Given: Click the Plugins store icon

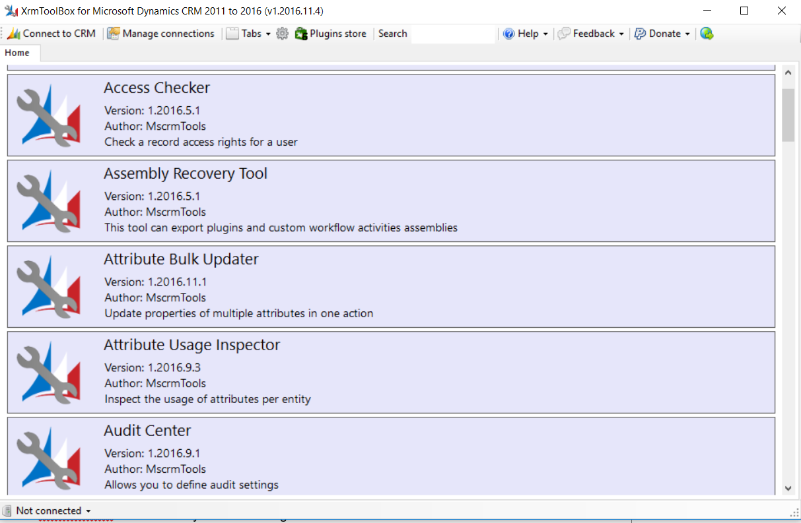Looking at the screenshot, I should pos(301,34).
